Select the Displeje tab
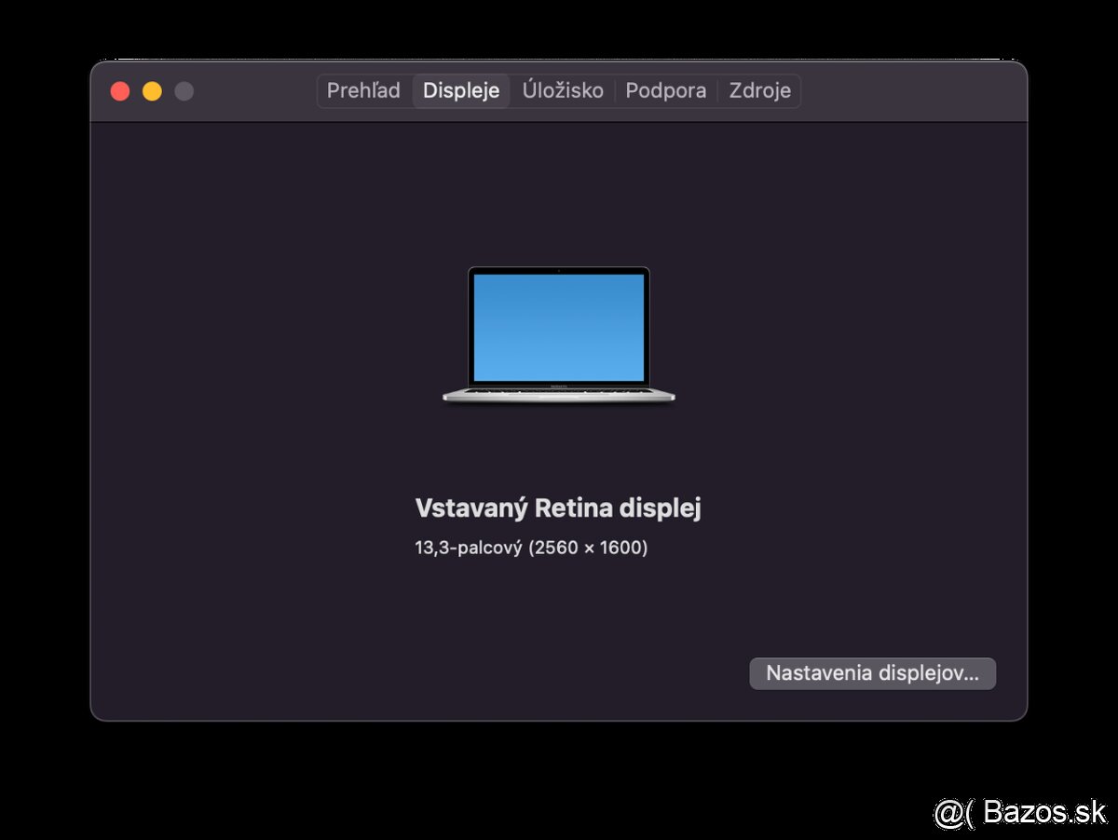The height and width of the screenshot is (840, 1118). [461, 90]
